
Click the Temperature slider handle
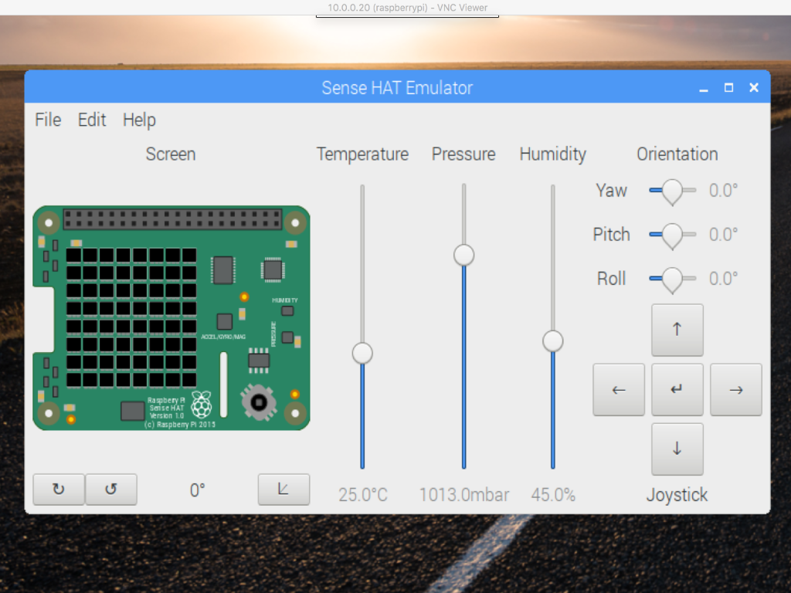[x=362, y=353]
